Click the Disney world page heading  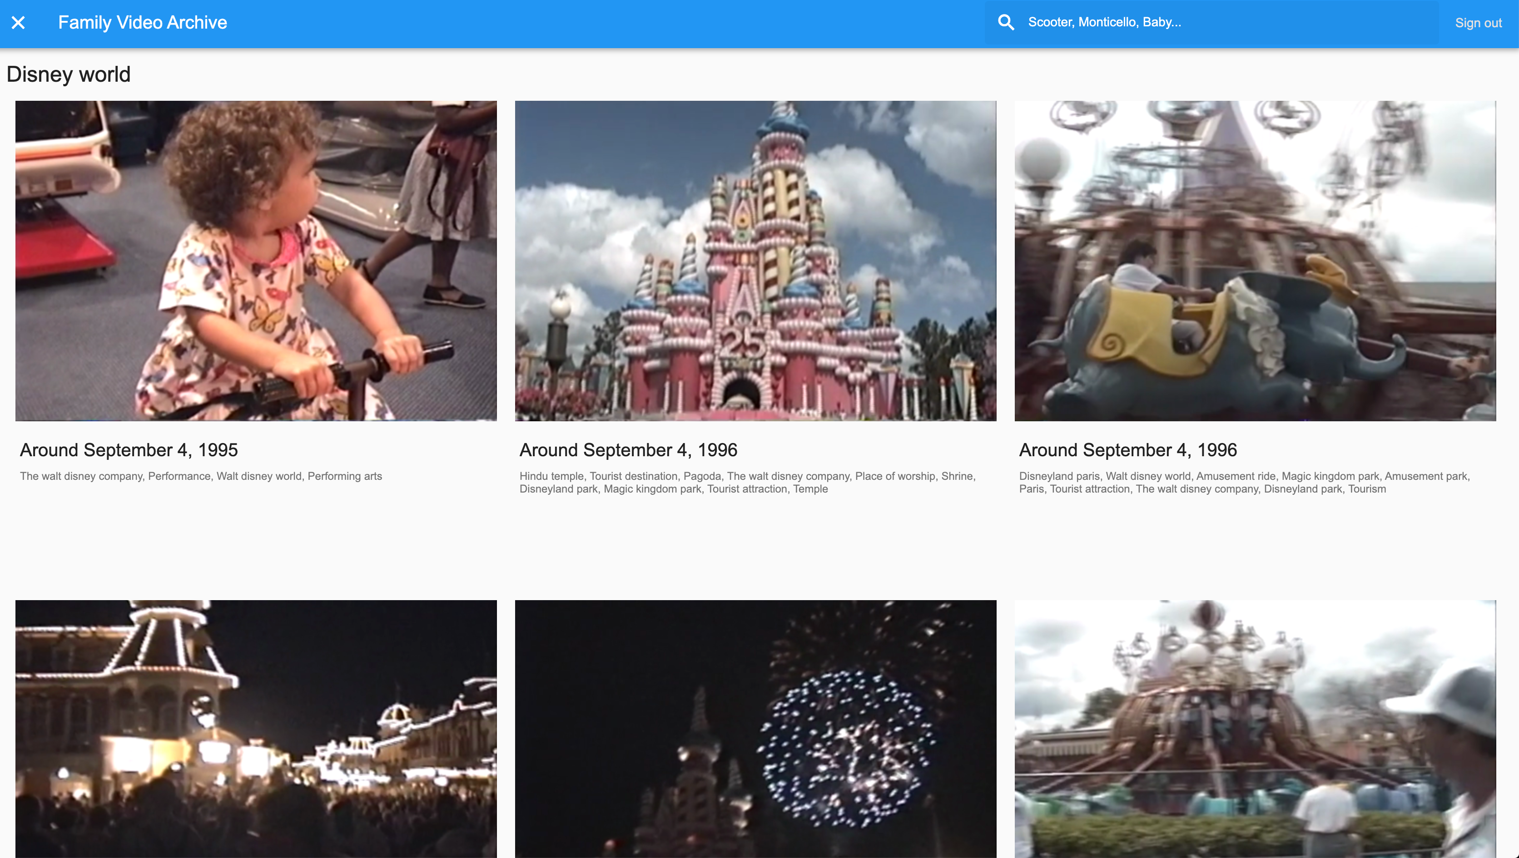coord(69,75)
